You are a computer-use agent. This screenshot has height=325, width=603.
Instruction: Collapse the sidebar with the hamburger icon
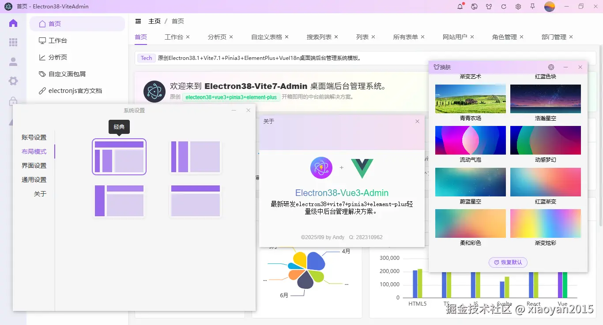[x=138, y=21]
